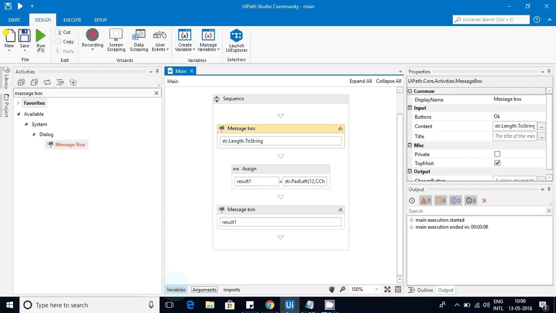Screen dimensions: 556x313
Task: Open the Variables panel tab
Action: tap(176, 290)
